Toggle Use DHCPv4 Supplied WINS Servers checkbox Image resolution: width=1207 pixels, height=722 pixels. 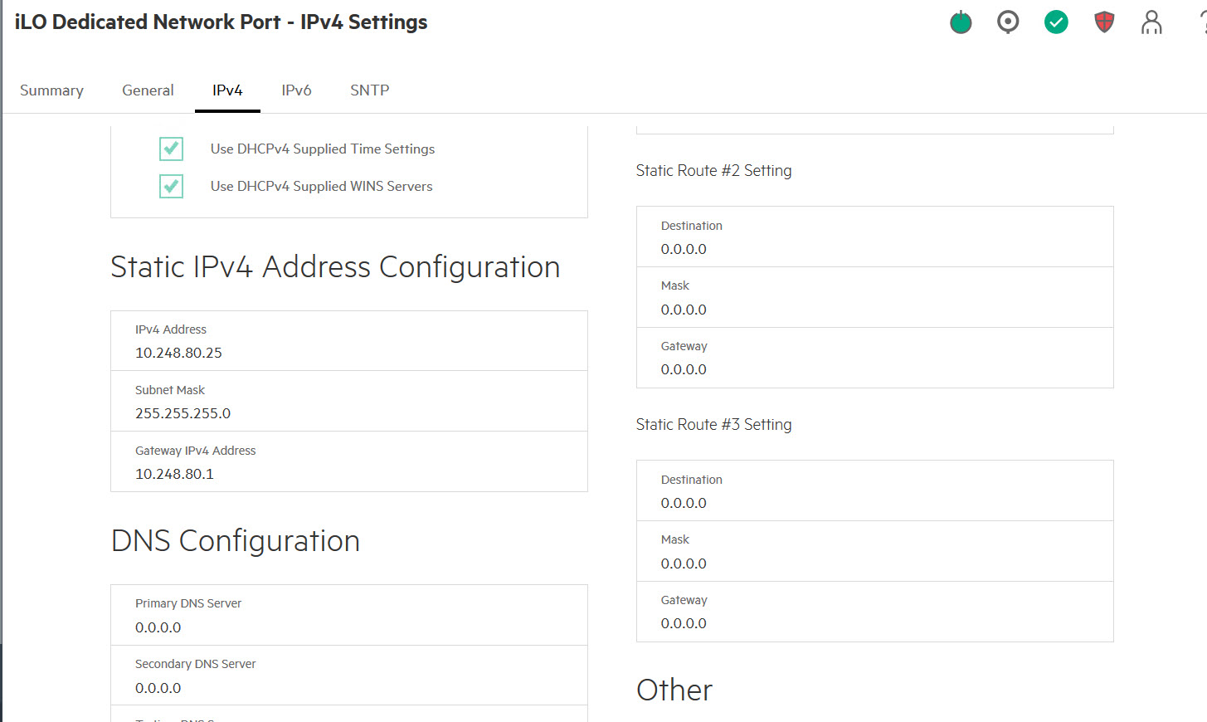point(172,186)
